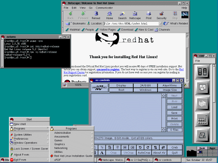218x163 pixels.
Task: Open the Bookmarks icon in location bar
Action: (x=68, y=23)
